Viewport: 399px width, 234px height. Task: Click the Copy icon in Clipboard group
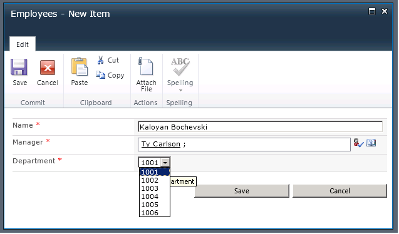click(100, 75)
